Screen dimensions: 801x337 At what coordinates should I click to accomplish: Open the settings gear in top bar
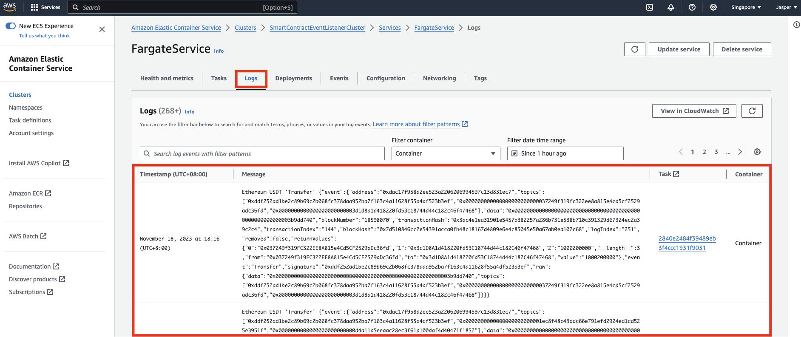[713, 7]
